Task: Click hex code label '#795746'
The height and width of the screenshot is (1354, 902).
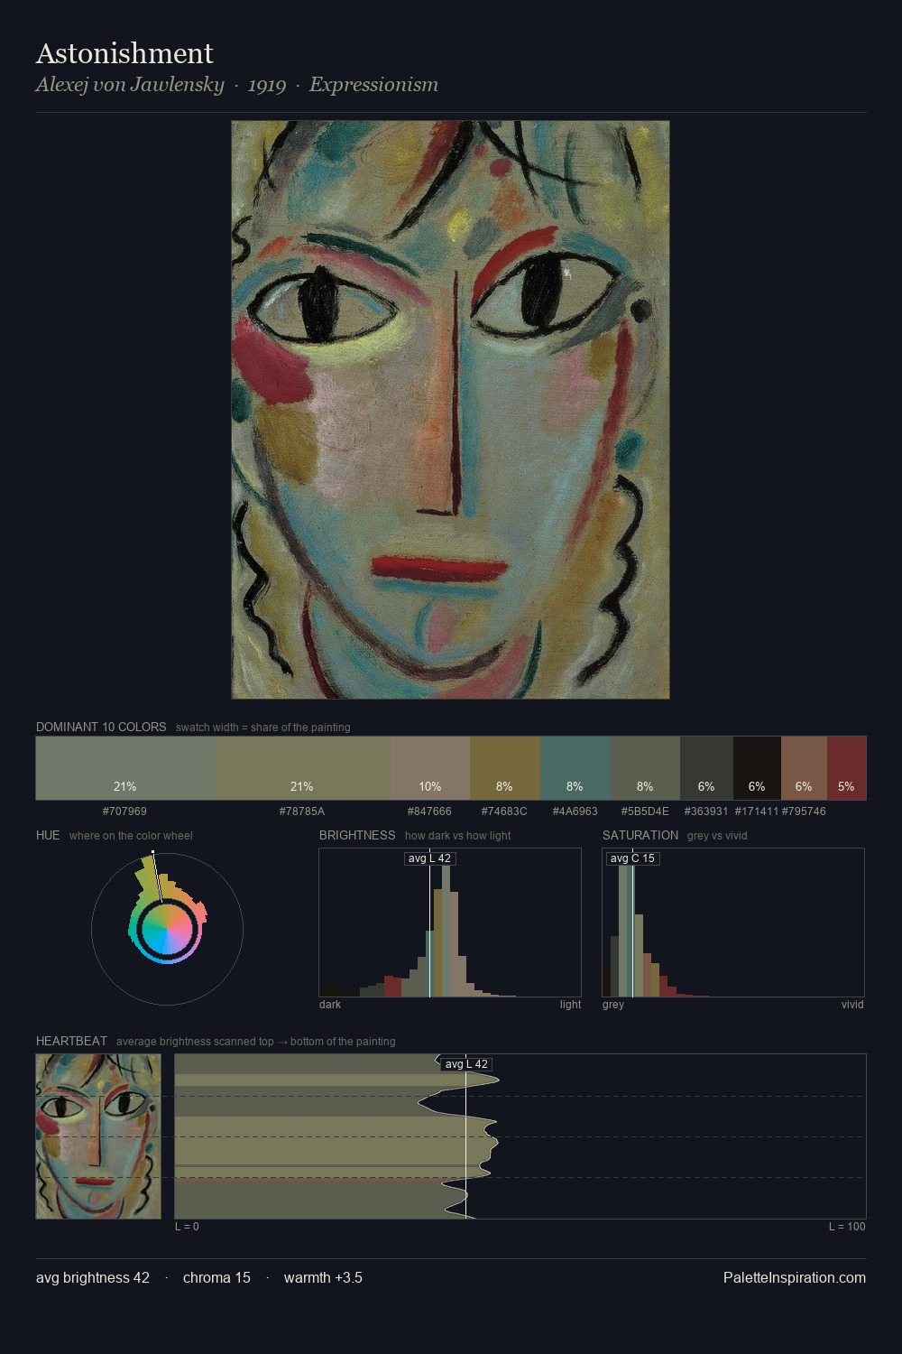Action: [804, 811]
